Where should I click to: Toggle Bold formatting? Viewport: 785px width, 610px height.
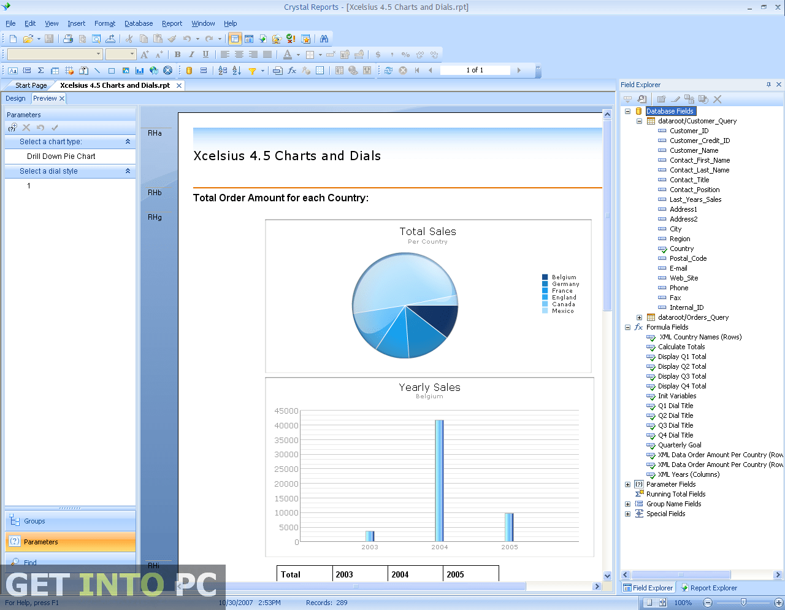click(178, 55)
